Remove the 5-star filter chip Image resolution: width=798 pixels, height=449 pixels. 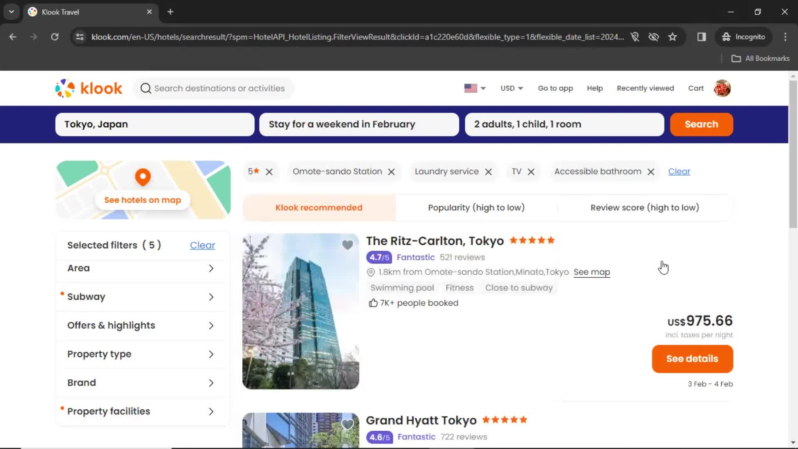tap(269, 172)
